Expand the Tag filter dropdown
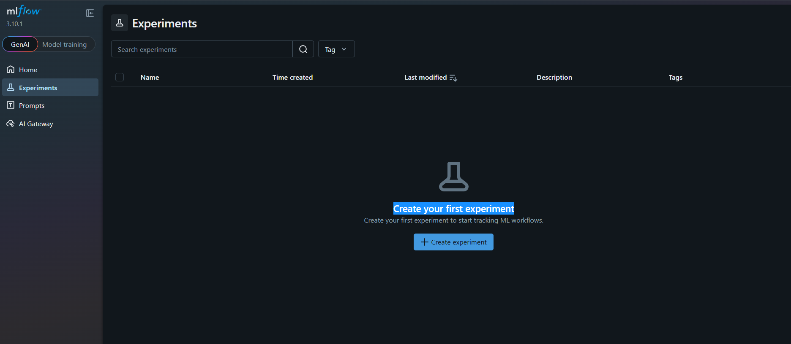 (x=336, y=49)
